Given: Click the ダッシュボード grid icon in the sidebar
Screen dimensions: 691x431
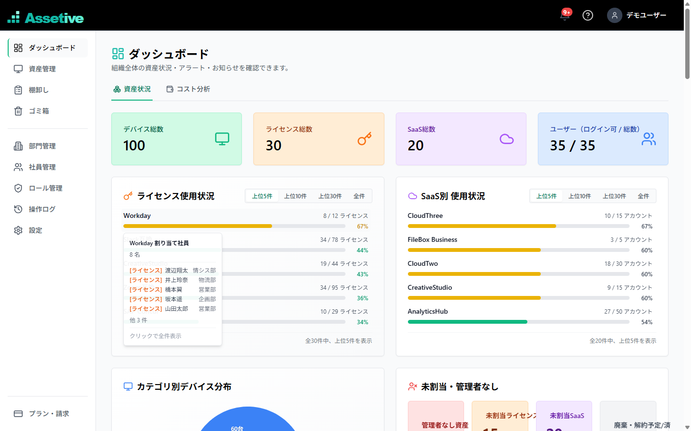Looking at the screenshot, I should coord(18,48).
